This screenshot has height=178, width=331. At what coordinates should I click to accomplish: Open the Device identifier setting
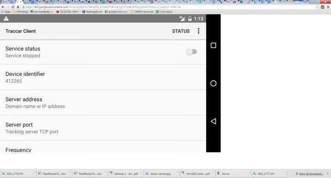coord(103,77)
